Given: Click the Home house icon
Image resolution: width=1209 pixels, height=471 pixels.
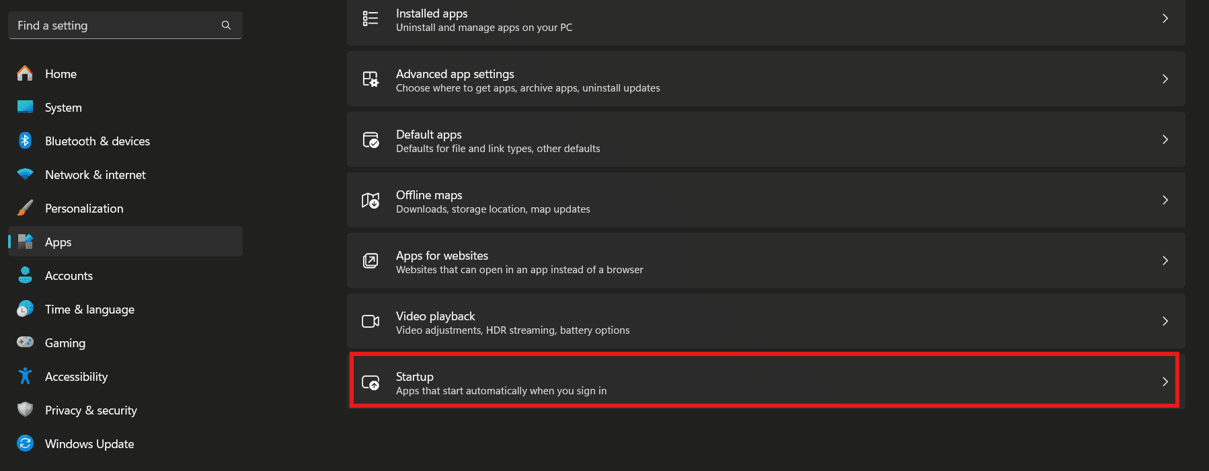Looking at the screenshot, I should tap(25, 73).
